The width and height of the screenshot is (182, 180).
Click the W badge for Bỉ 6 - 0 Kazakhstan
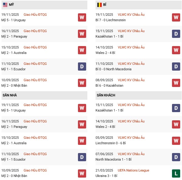click(x=176, y=83)
